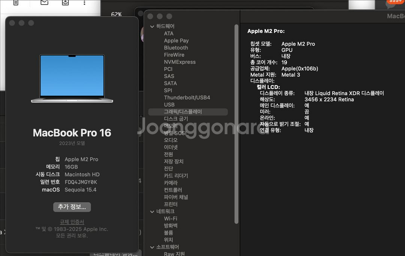Collapse the 하드웨어 section
The width and height of the screenshot is (405, 256).
pyautogui.click(x=152, y=26)
